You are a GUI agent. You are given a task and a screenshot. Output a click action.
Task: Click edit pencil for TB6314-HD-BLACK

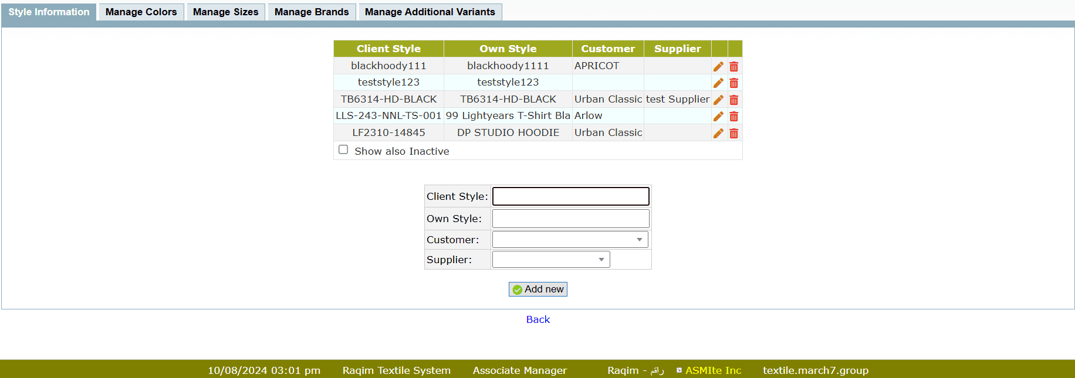(718, 100)
